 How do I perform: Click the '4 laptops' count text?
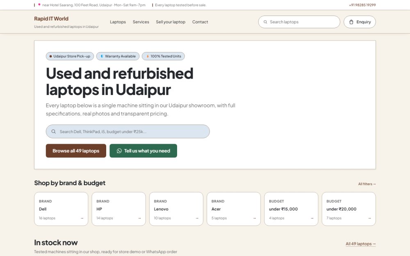click(x=276, y=218)
